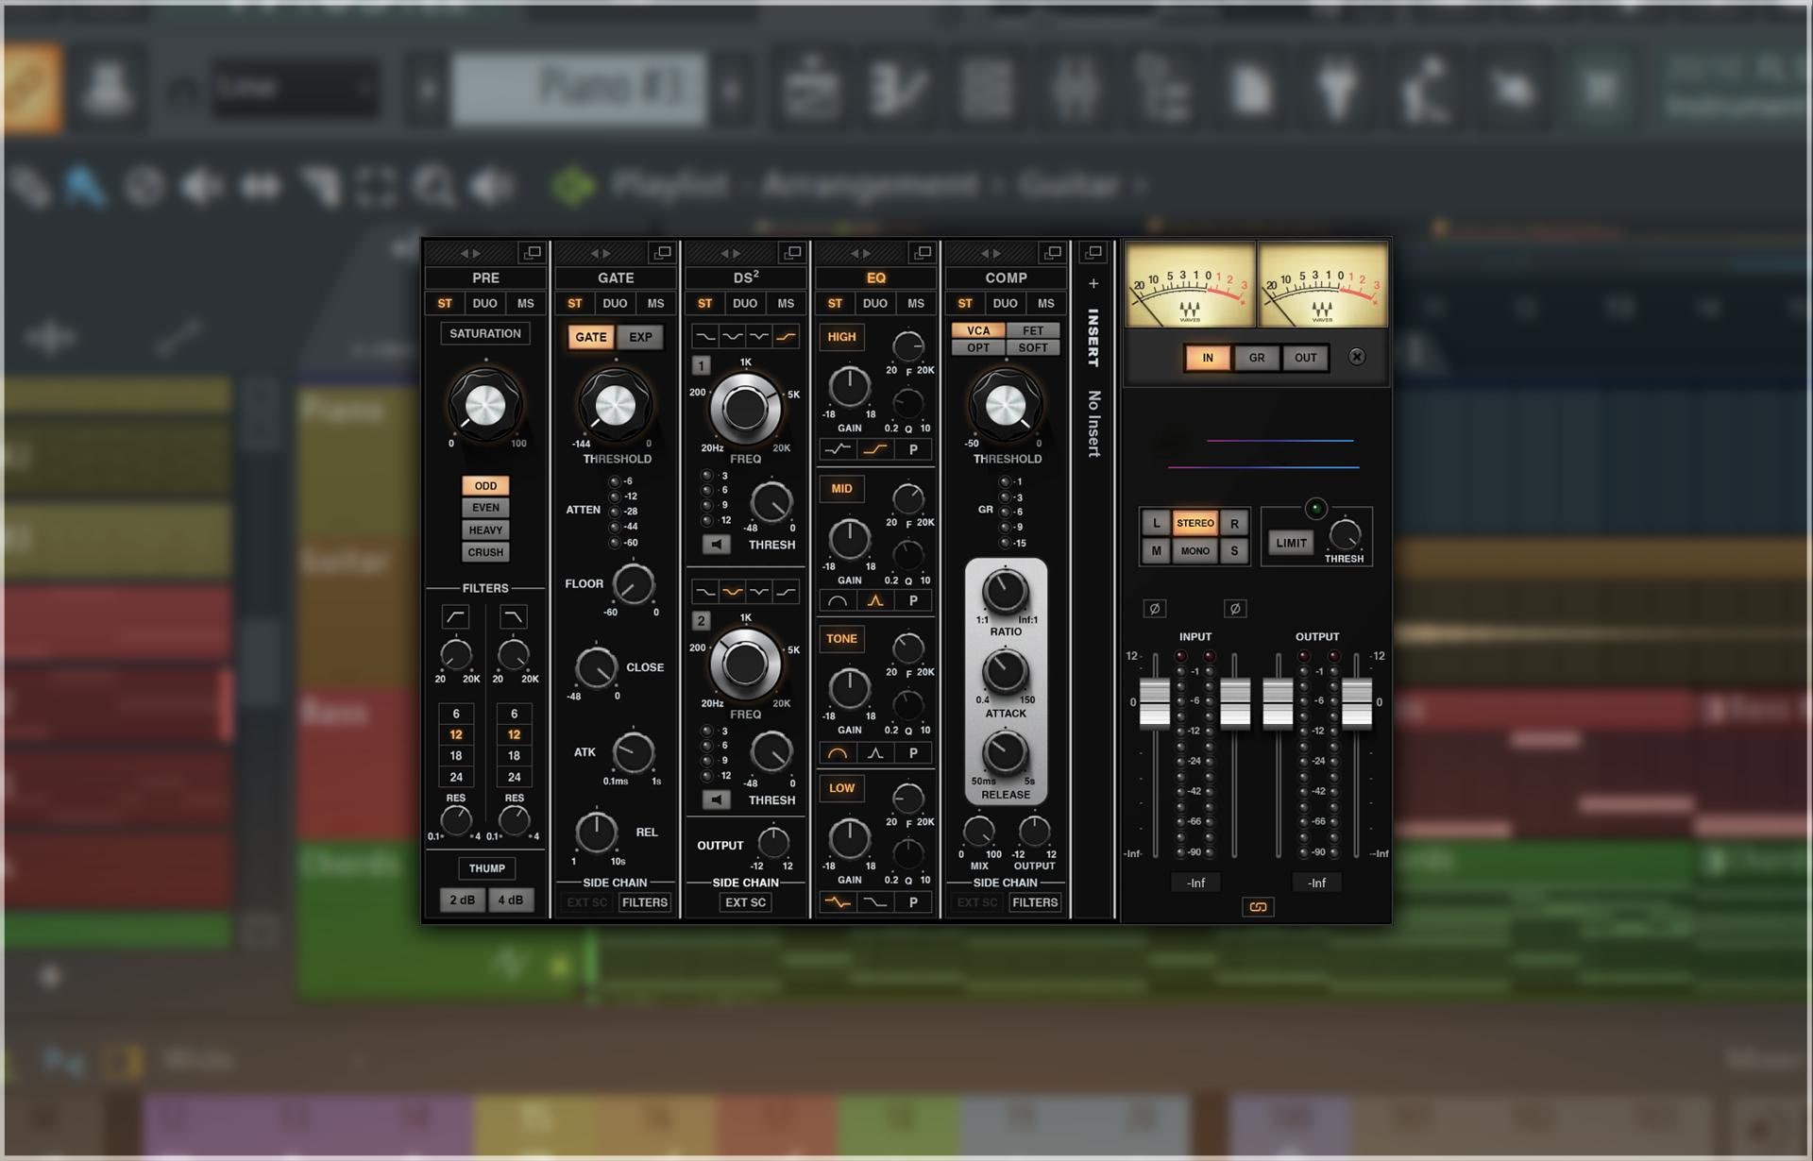The height and width of the screenshot is (1161, 1813).
Task: Set THUMP to 4 dB
Action: (x=510, y=900)
